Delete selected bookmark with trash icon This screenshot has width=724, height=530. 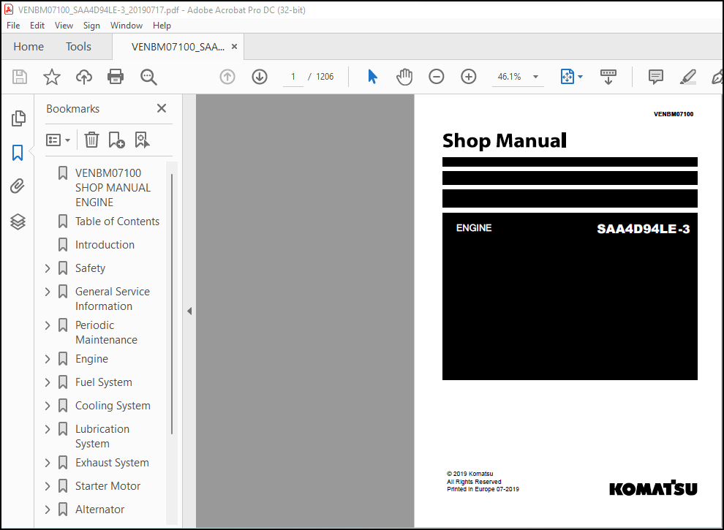[x=91, y=140]
